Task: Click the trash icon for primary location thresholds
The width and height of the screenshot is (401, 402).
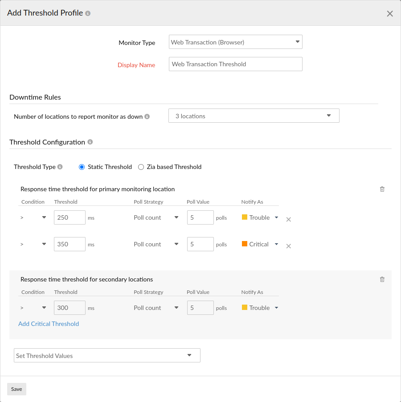Action: pyautogui.click(x=382, y=189)
